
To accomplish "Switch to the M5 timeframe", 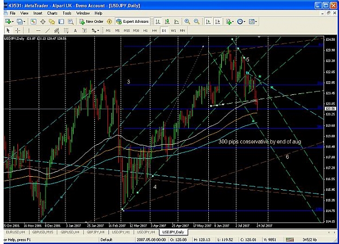I will pyautogui.click(x=117, y=30).
